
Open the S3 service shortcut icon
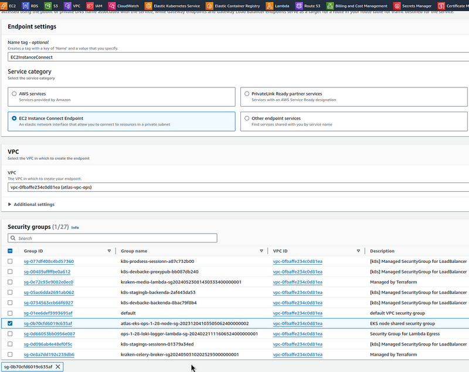coord(48,6)
